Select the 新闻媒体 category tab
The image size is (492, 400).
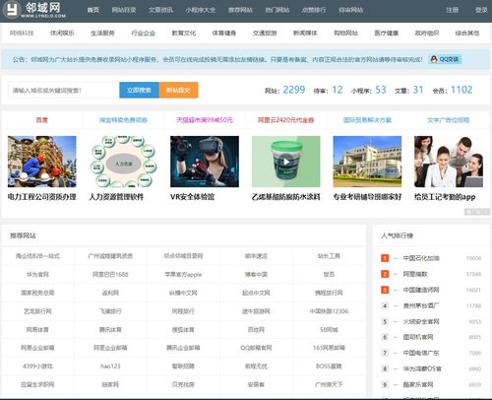point(305,33)
